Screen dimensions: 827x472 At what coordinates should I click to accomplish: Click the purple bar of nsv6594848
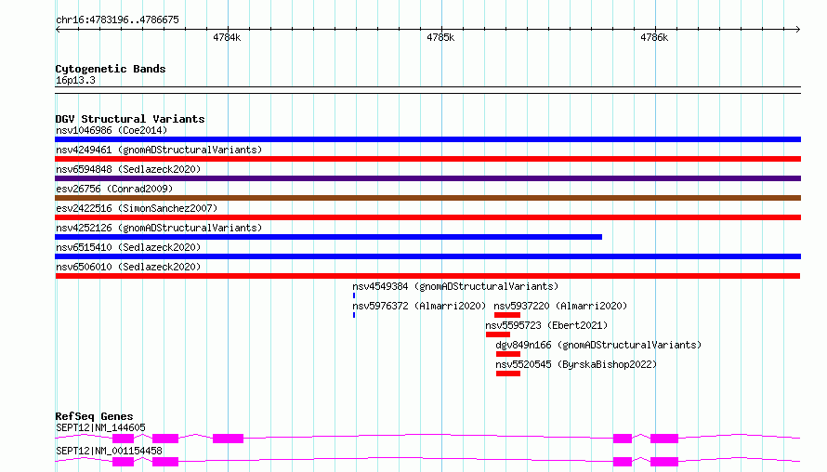(427, 178)
